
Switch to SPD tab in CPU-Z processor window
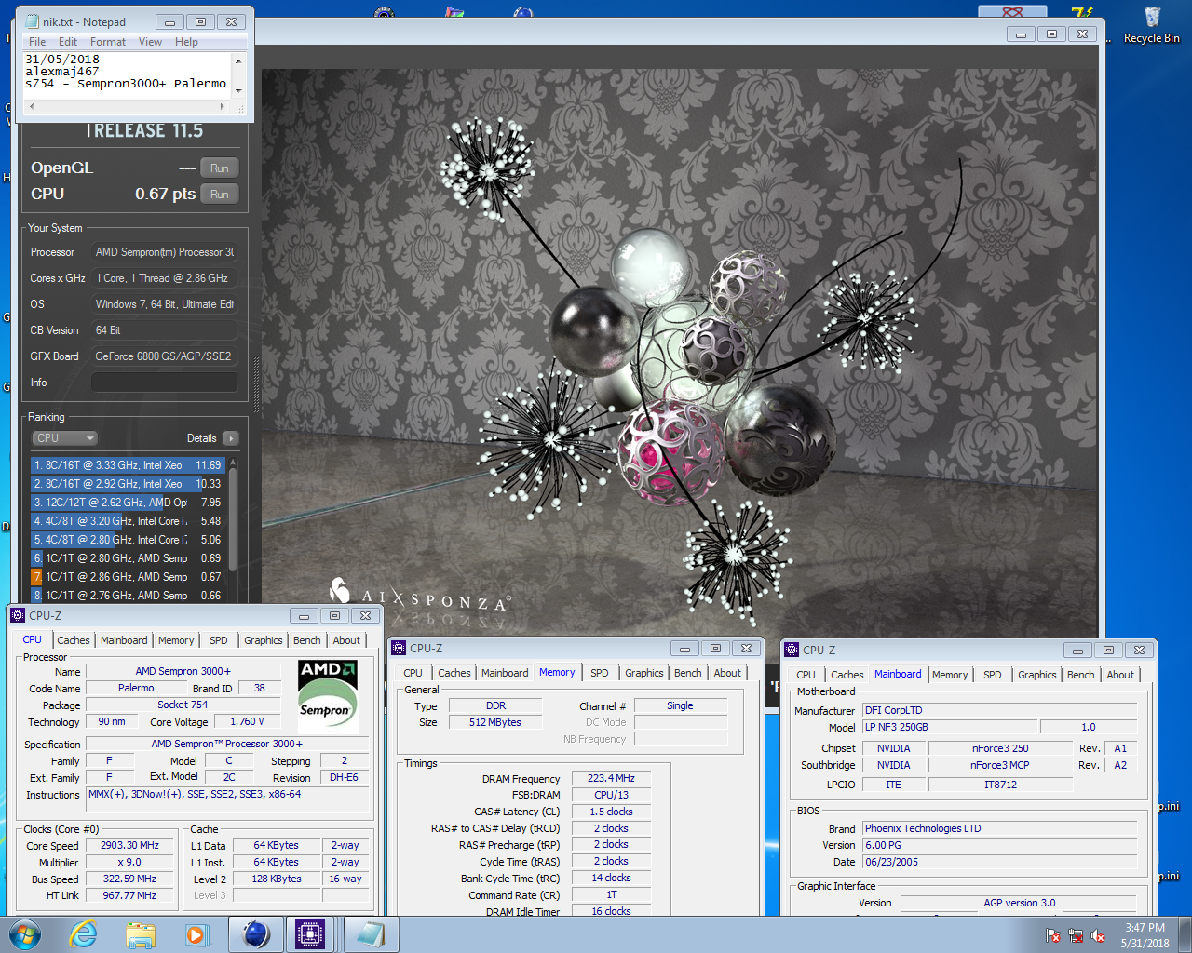coord(219,640)
